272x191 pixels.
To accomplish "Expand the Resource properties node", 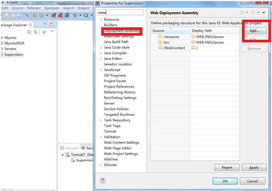I will [101, 20].
